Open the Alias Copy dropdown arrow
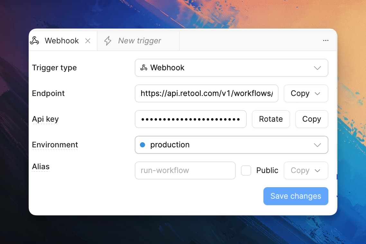This screenshot has height=244, width=366. (317, 170)
